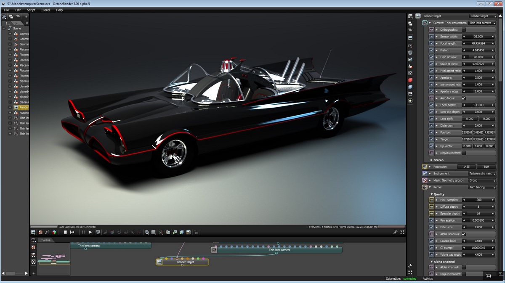Viewport: 505px width, 283px height.
Task: Pause the render
Action: coord(83,232)
